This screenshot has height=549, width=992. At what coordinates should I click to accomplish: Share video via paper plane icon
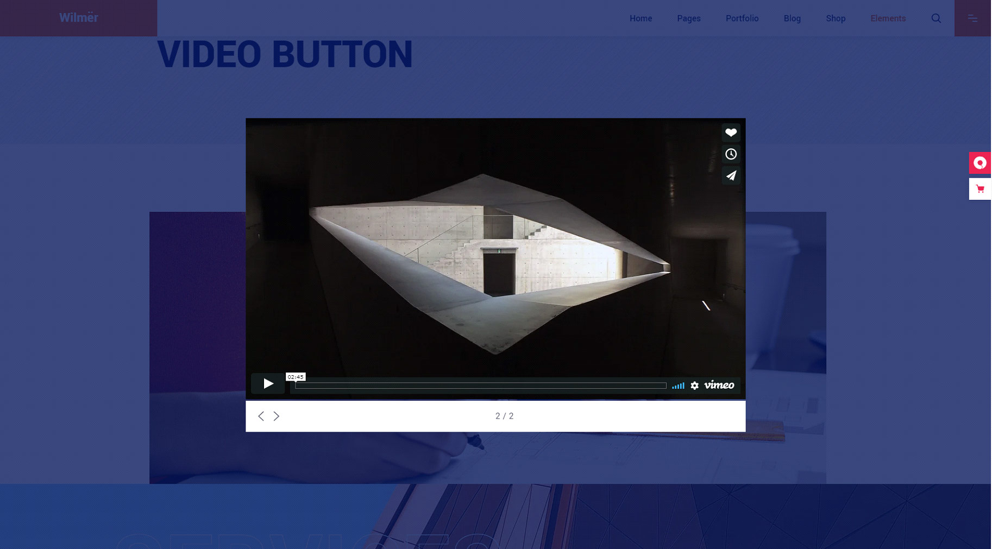(731, 176)
